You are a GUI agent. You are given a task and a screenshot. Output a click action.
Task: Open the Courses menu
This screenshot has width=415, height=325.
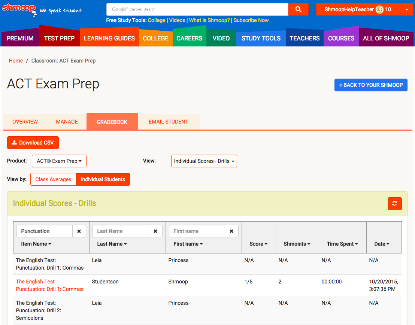tap(341, 38)
